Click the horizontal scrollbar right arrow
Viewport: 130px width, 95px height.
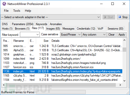coord(120,85)
